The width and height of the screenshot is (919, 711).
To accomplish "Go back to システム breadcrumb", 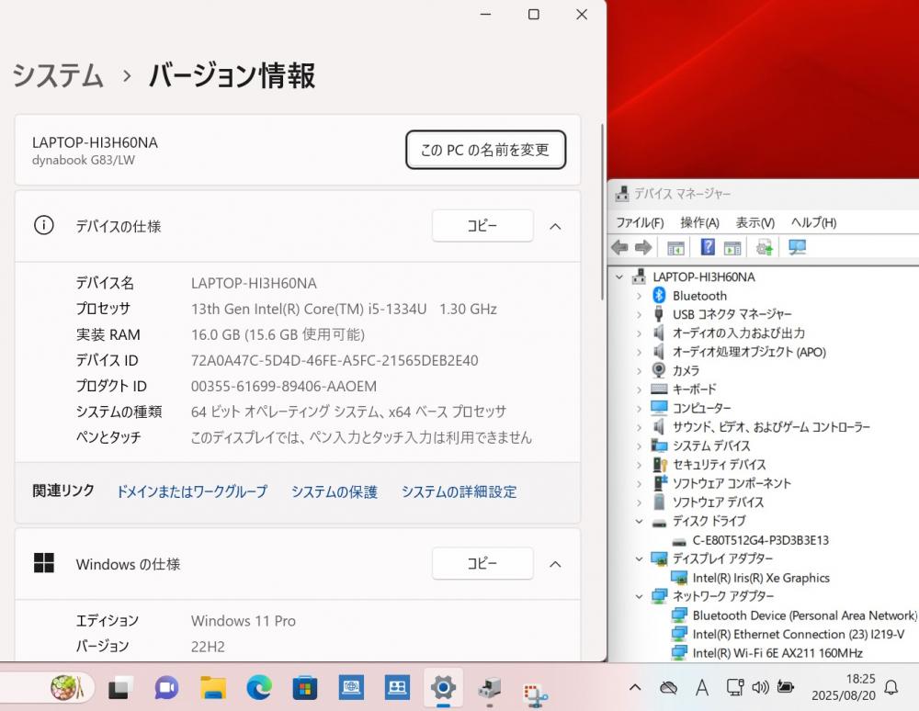I will (x=57, y=75).
